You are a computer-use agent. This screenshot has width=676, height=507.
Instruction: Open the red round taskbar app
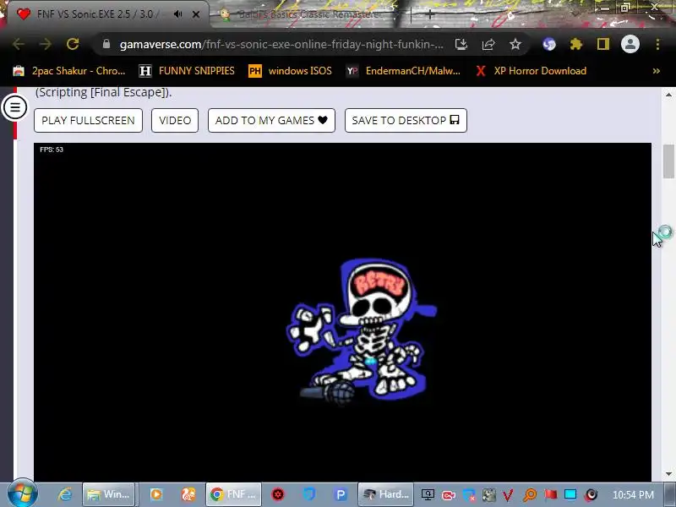click(278, 494)
